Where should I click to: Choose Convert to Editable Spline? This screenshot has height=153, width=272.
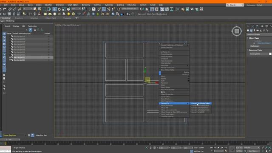[200, 103]
